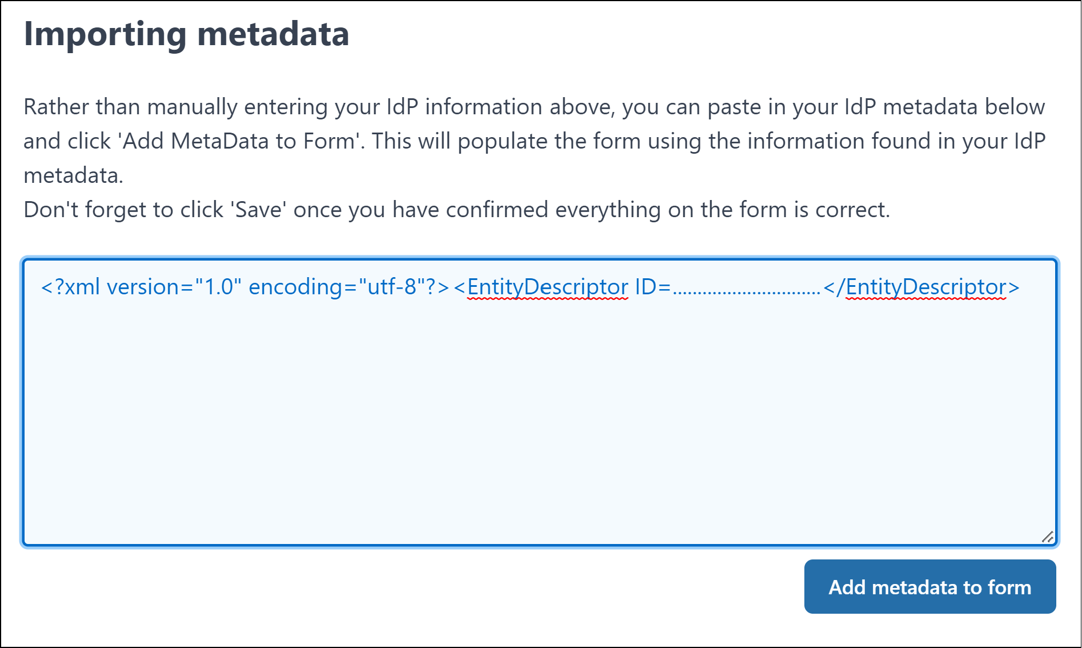This screenshot has height=648, width=1082.
Task: Click the word 'metadata.' ending the first paragraph
Action: 73,175
